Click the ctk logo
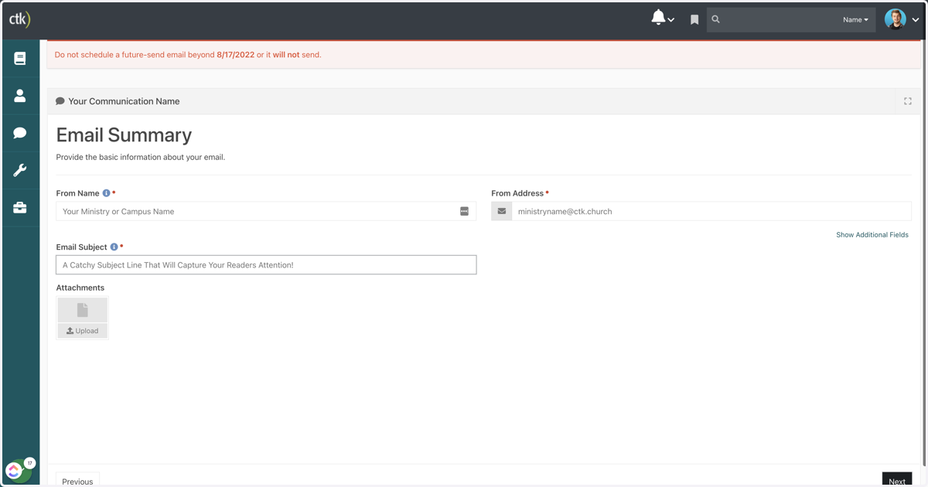The image size is (928, 487). point(19,19)
